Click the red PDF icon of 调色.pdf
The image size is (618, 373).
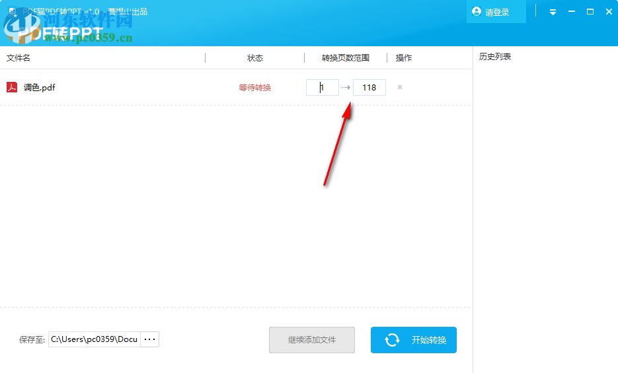pos(12,87)
